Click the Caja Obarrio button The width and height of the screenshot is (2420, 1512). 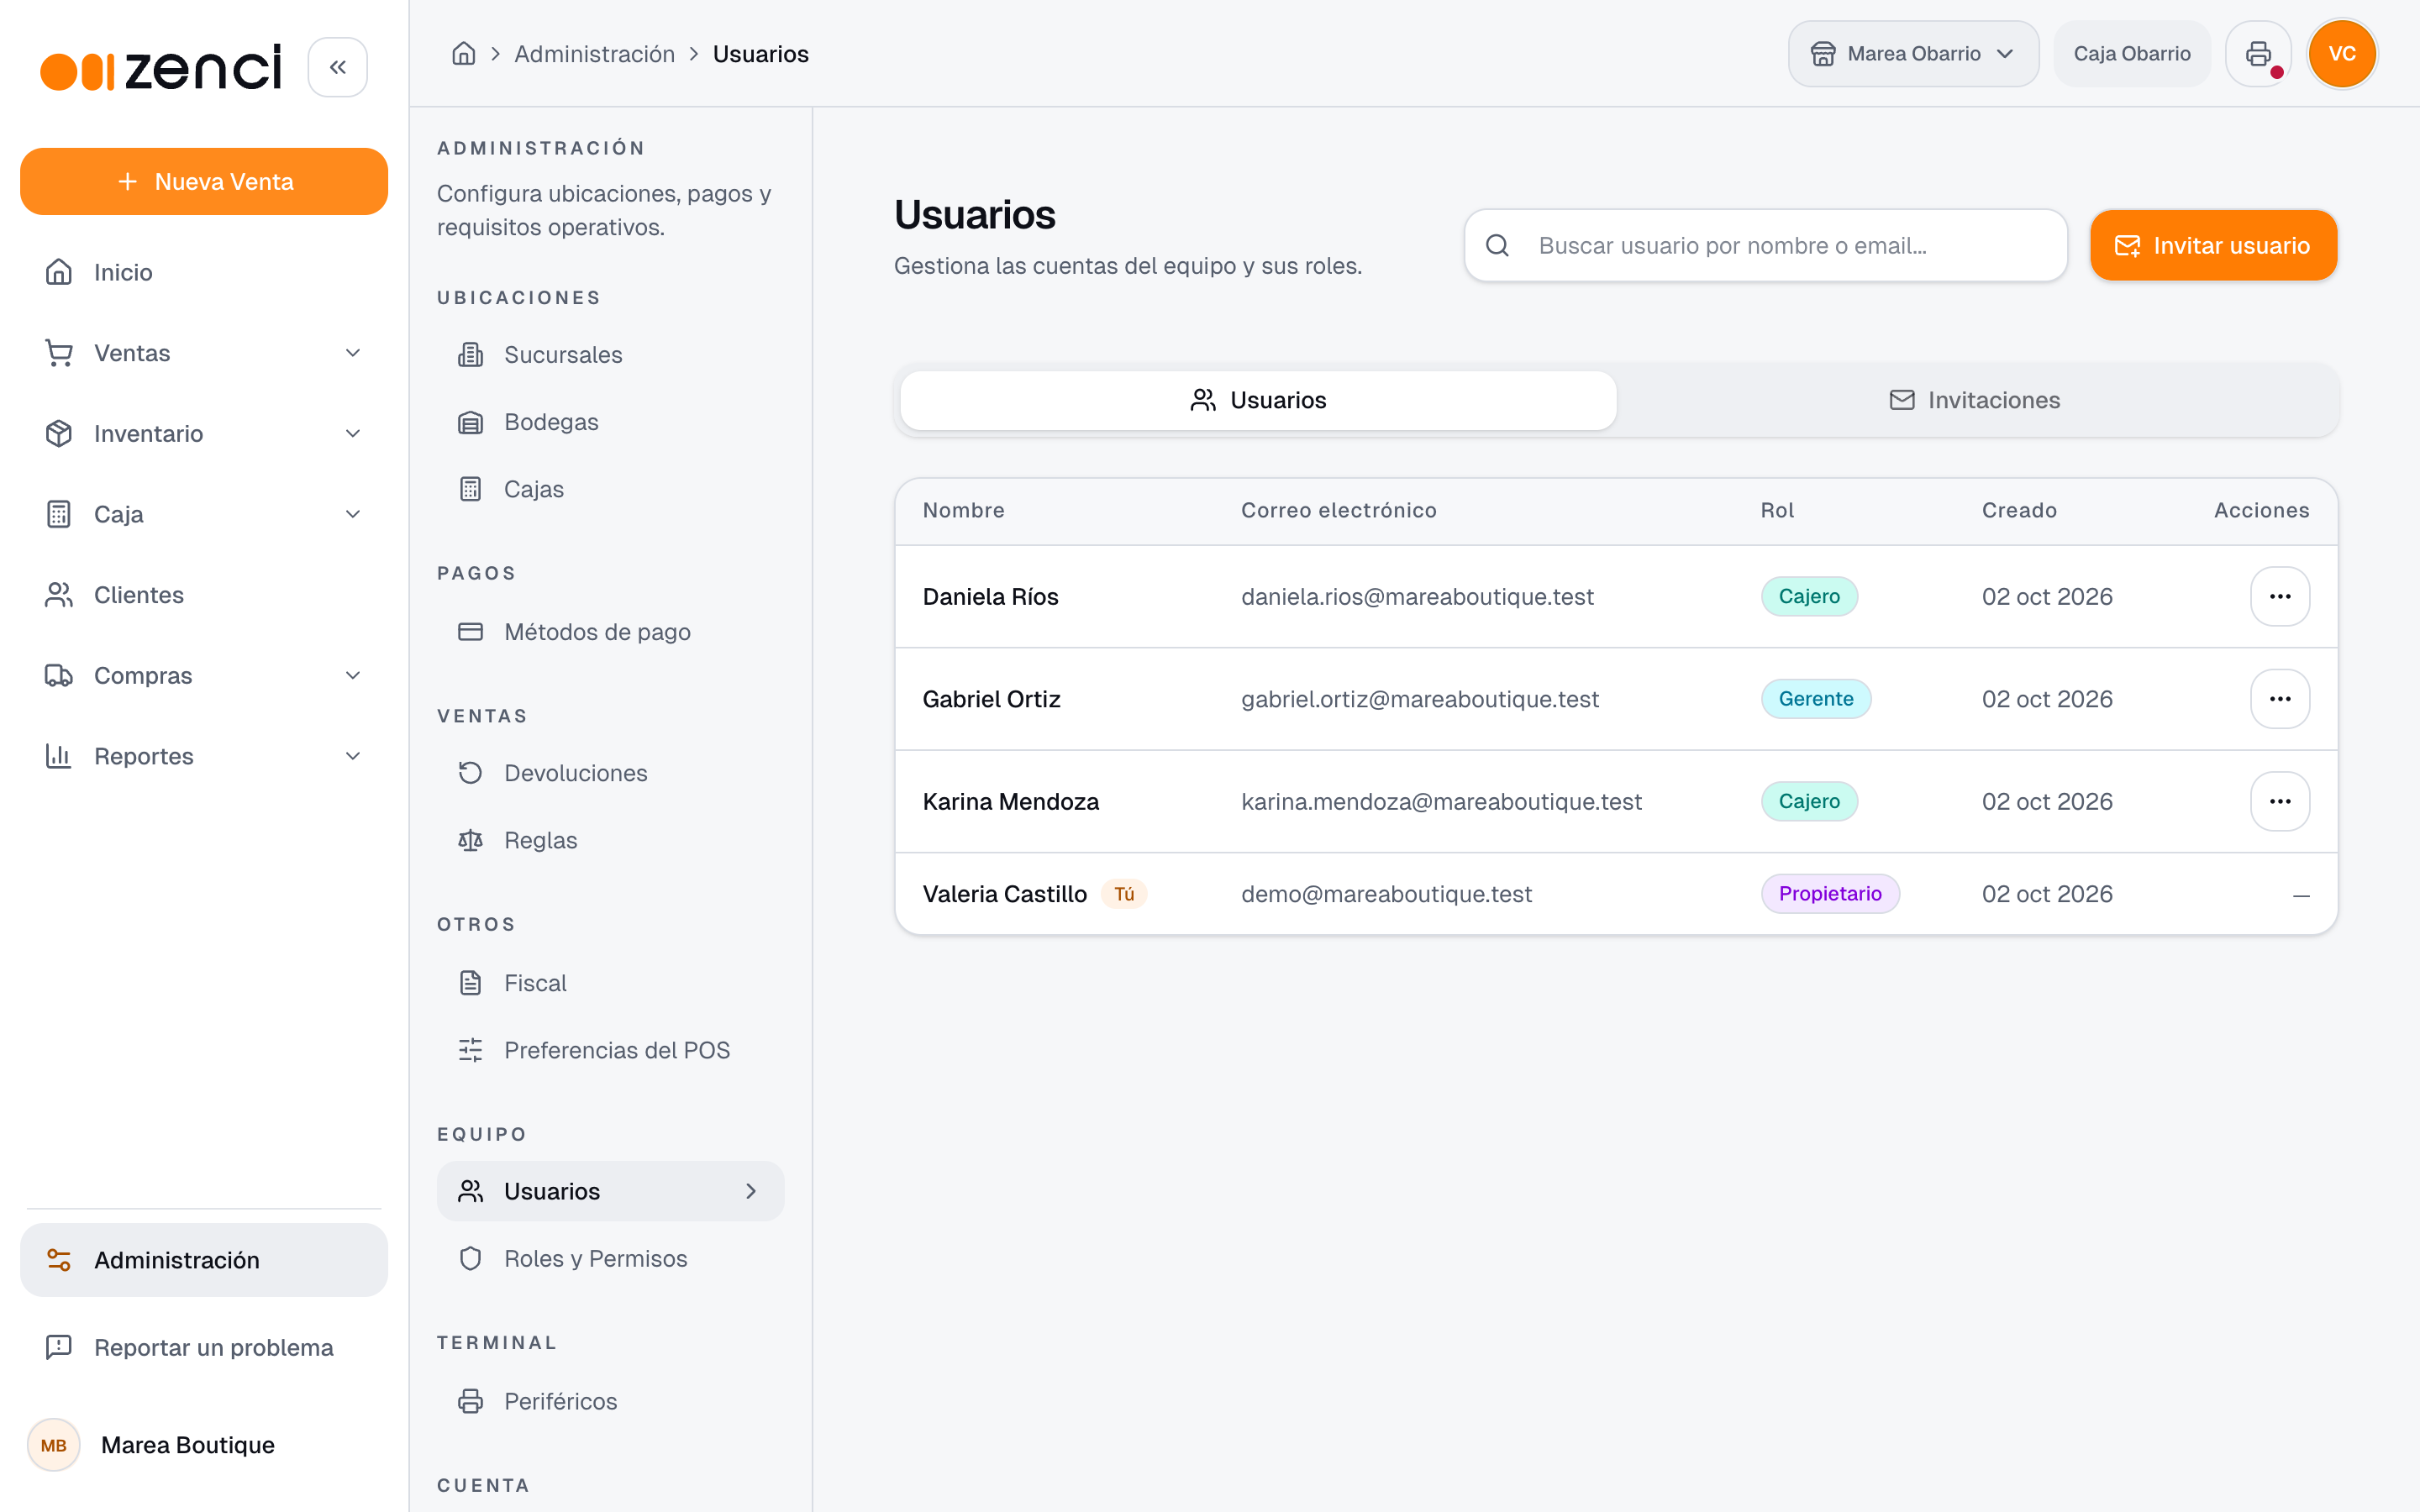(2132, 54)
